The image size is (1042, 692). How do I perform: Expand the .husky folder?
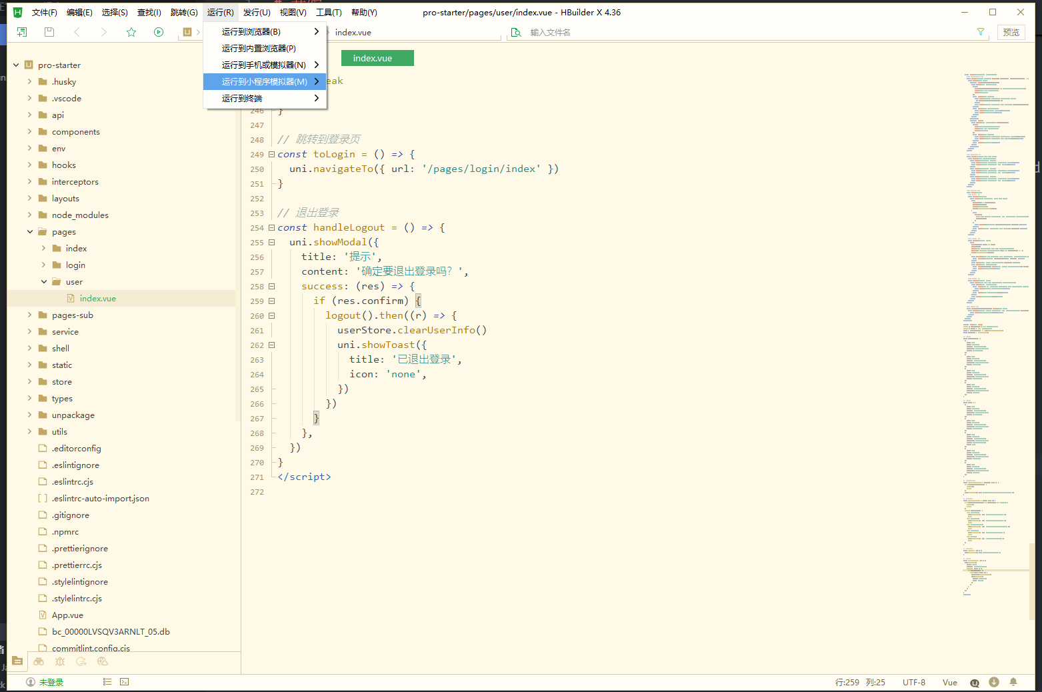(29, 82)
